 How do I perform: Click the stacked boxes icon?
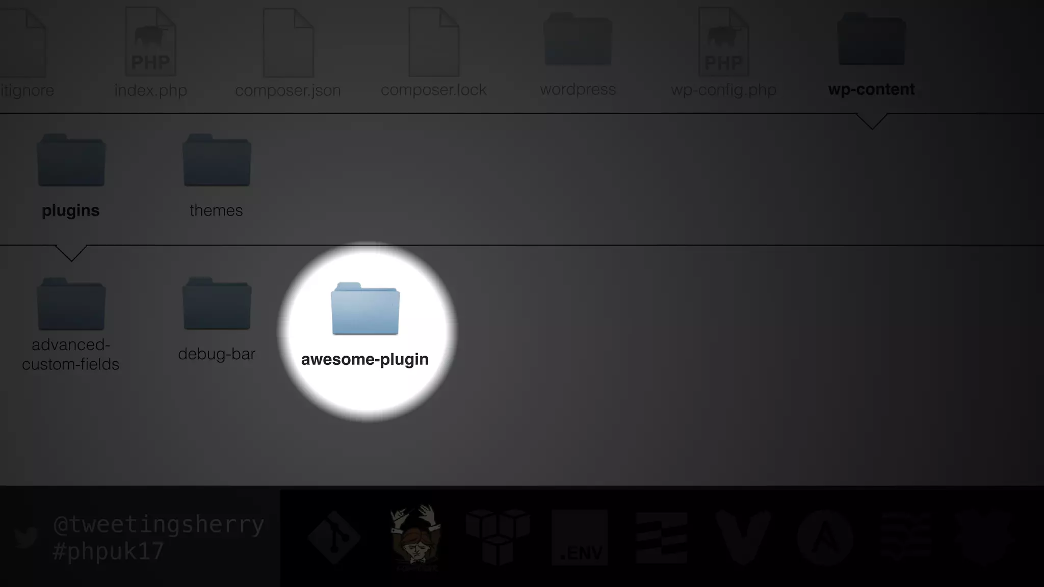pos(498,538)
